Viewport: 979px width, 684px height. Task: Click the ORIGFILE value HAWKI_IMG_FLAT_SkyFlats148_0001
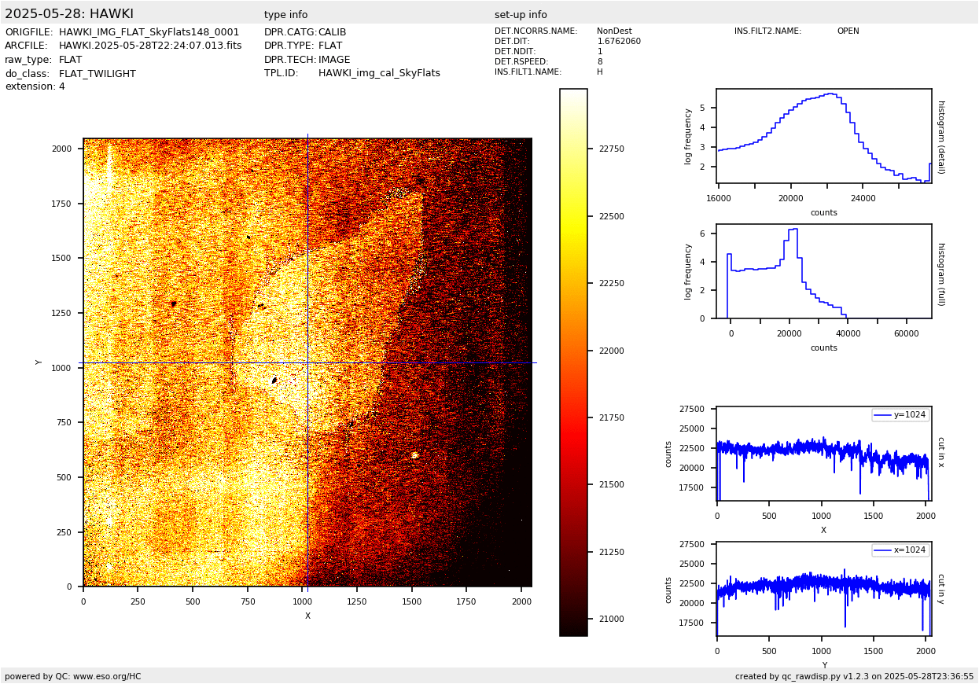point(149,32)
